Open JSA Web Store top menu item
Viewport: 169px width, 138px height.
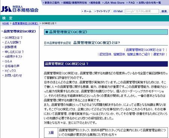(x=113, y=3)
